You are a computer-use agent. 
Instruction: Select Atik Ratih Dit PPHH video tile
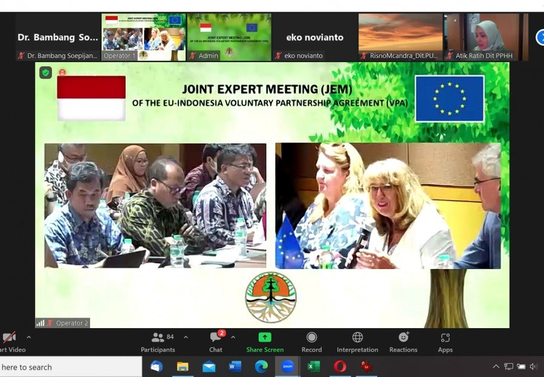486,37
